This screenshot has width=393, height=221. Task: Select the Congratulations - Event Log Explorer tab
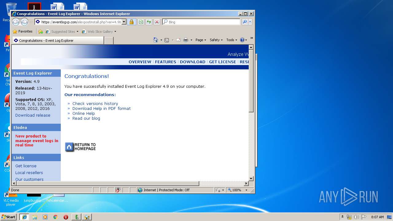click(58, 40)
